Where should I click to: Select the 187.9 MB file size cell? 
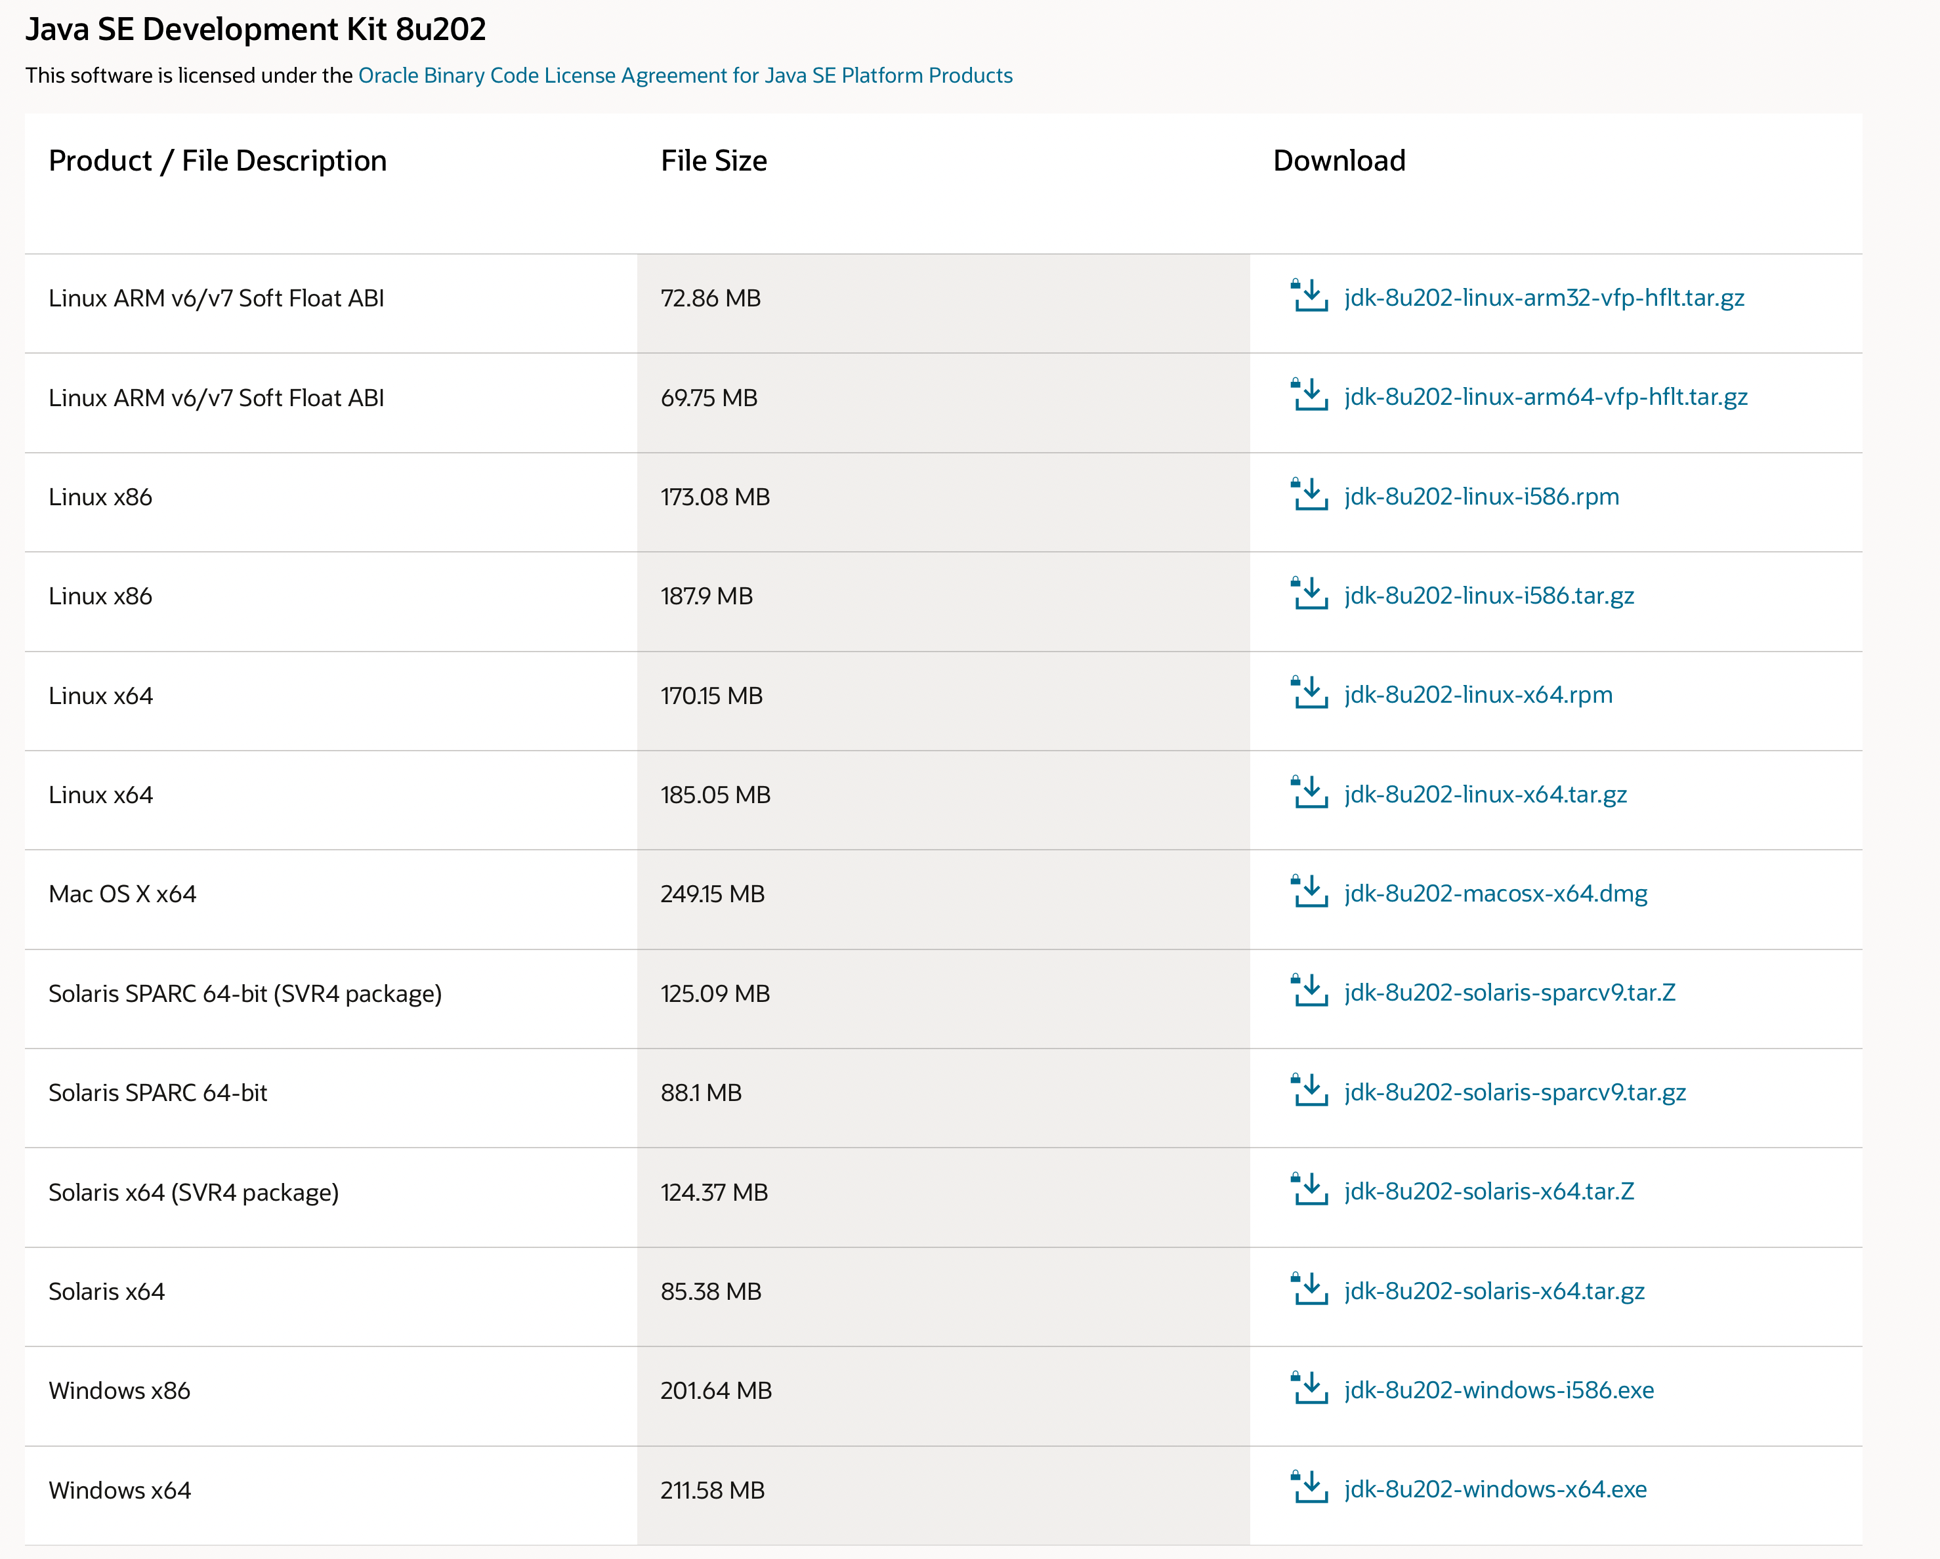[x=943, y=601]
